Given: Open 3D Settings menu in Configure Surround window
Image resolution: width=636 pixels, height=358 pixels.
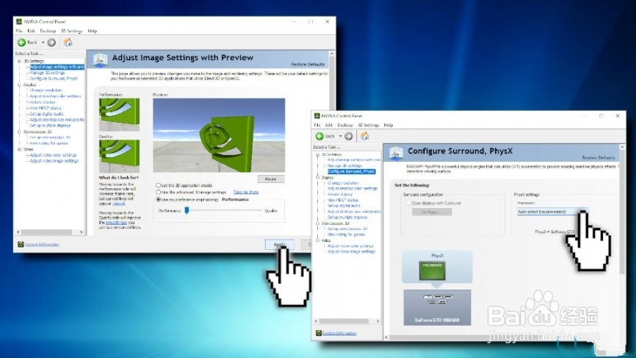Looking at the screenshot, I should click(368, 125).
